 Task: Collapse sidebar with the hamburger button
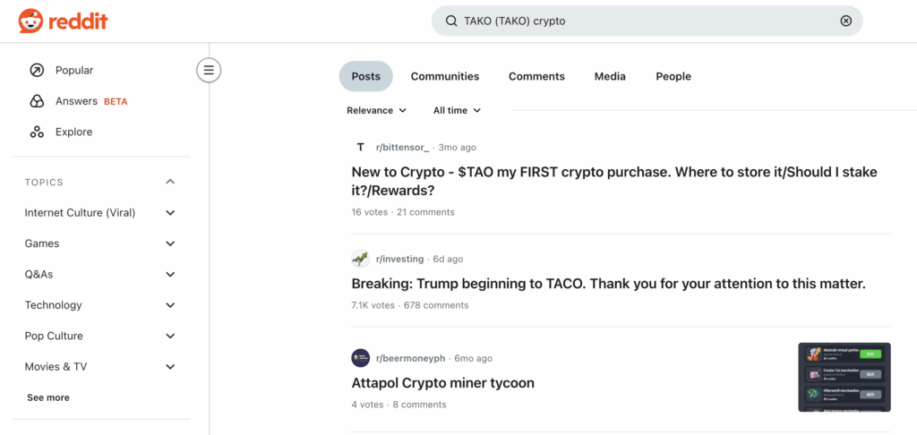click(209, 70)
